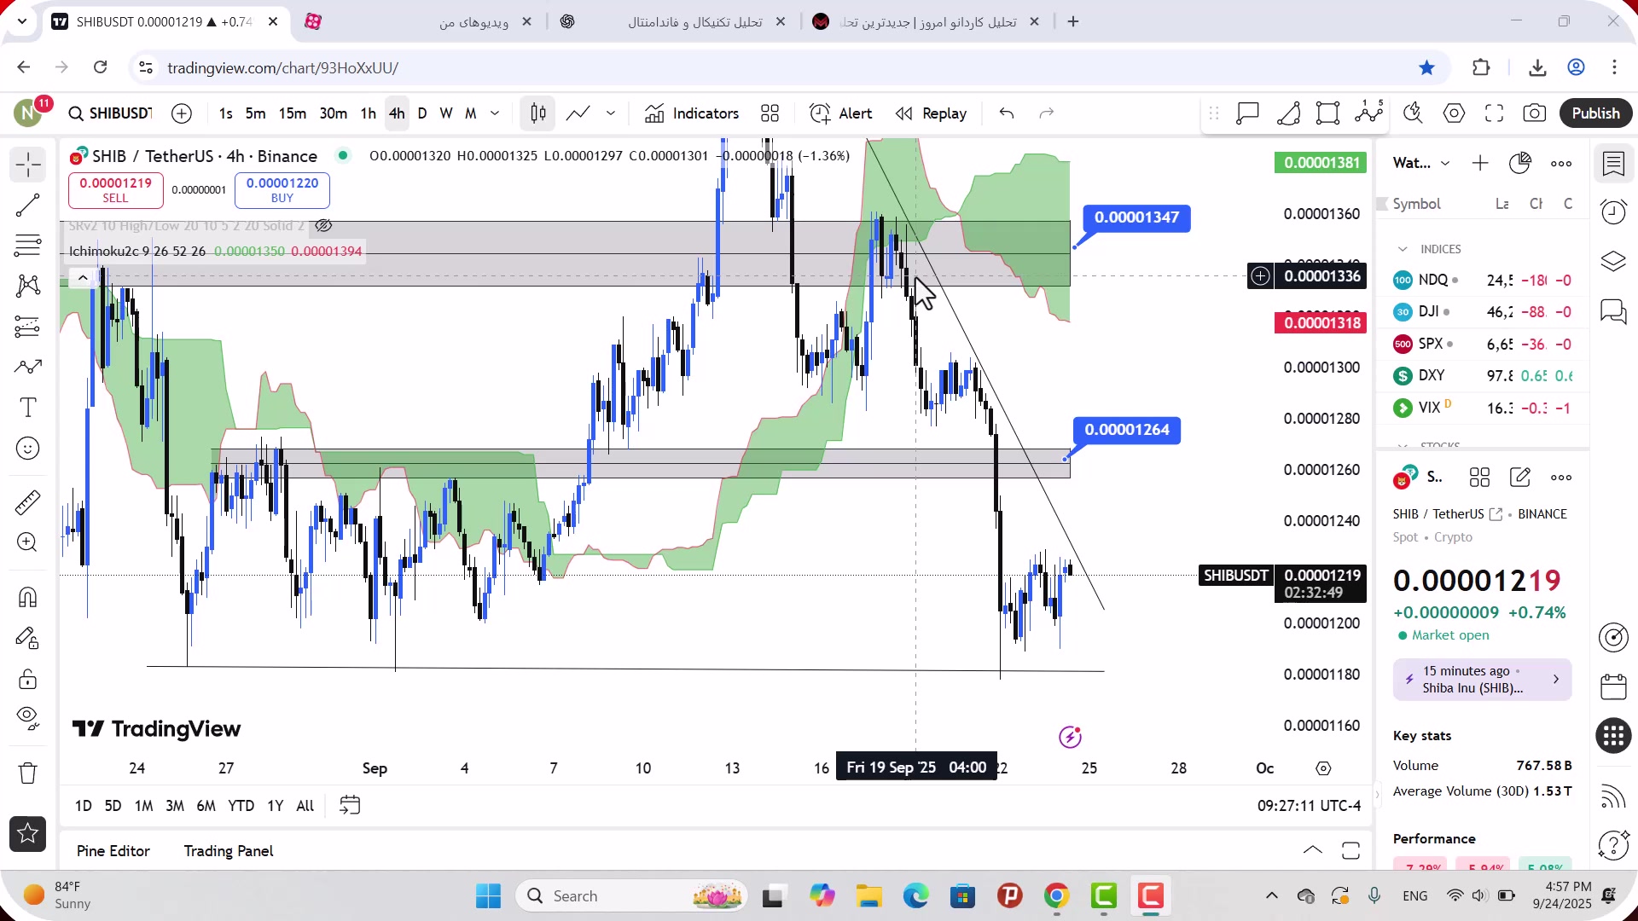Open the rectangle drawing tool in floating toolbar
The image size is (1638, 921).
1328,113
